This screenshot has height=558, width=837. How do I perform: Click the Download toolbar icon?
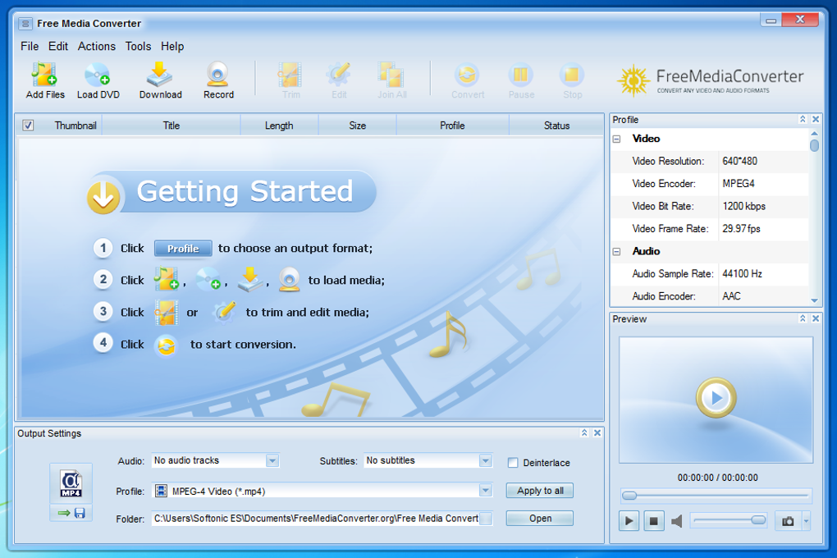[160, 75]
